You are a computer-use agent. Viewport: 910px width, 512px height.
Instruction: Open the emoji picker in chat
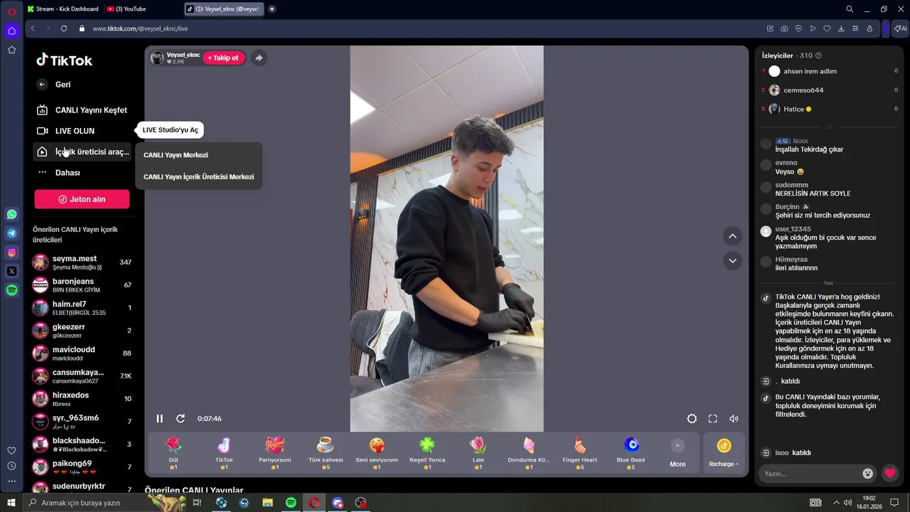click(867, 474)
